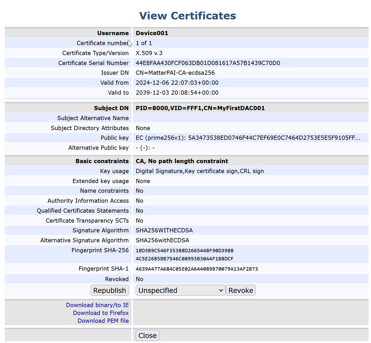Click the SHA256WITHECDSA signature algorithm value

point(164,230)
